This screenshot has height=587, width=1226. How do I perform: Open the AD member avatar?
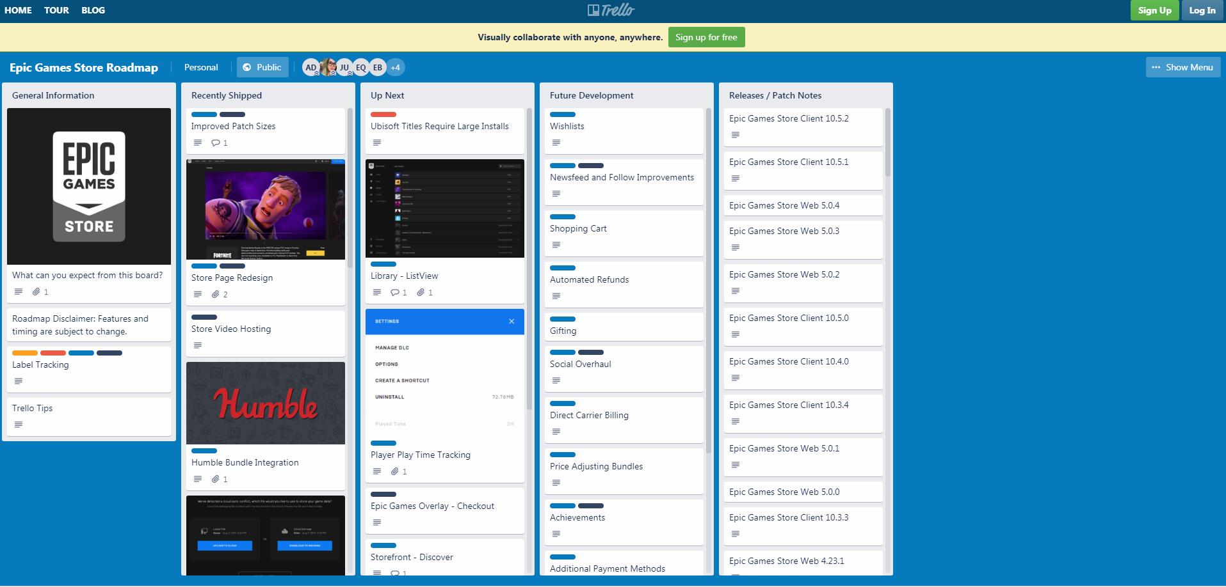click(311, 67)
